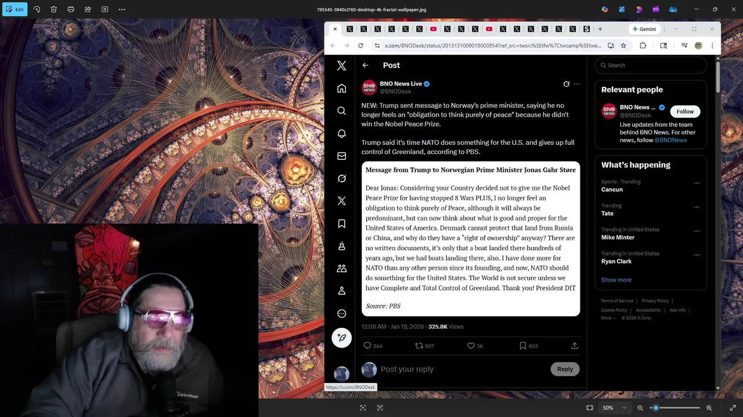743x417 pixels.
Task: Open Chrome extensions puzzle icon
Action: [643, 46]
